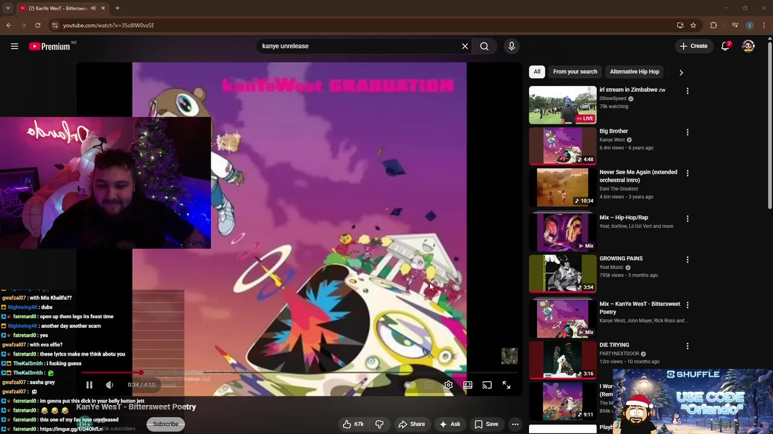The height and width of the screenshot is (434, 773).
Task: Open GROWING PAINS video title
Action: 621,259
